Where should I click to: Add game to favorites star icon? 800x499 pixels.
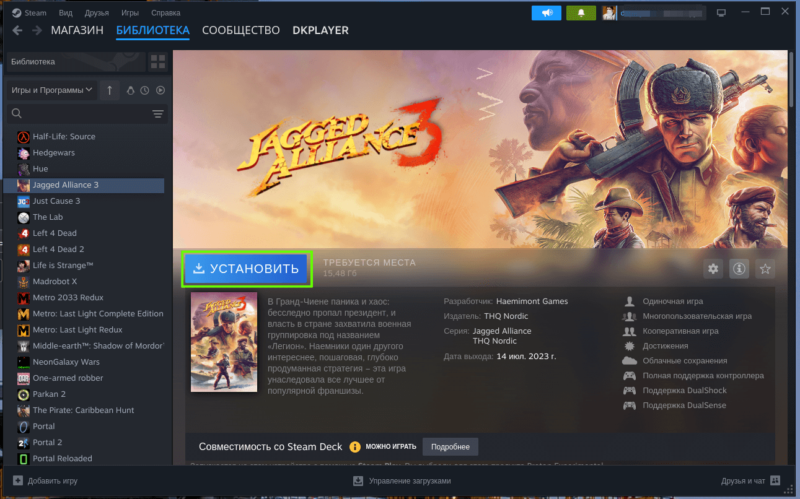pyautogui.click(x=765, y=269)
